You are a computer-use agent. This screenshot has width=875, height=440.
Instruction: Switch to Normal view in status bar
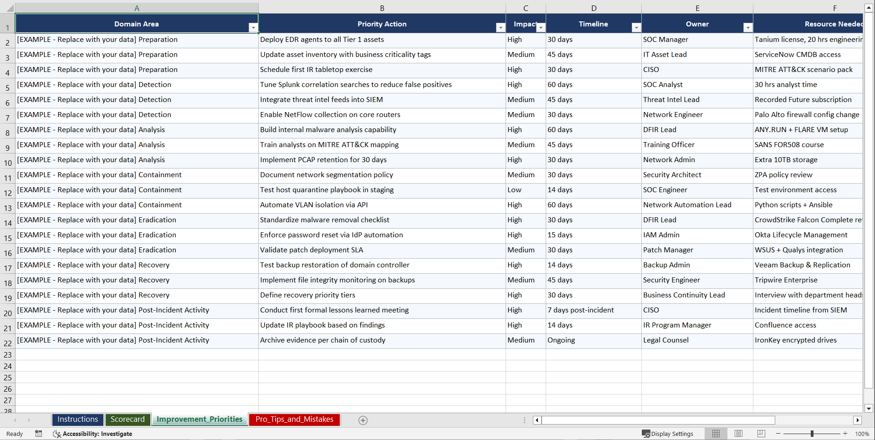click(x=716, y=434)
